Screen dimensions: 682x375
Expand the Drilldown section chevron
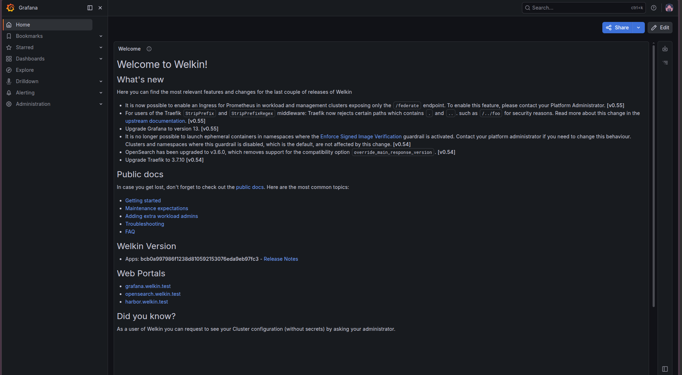point(101,81)
